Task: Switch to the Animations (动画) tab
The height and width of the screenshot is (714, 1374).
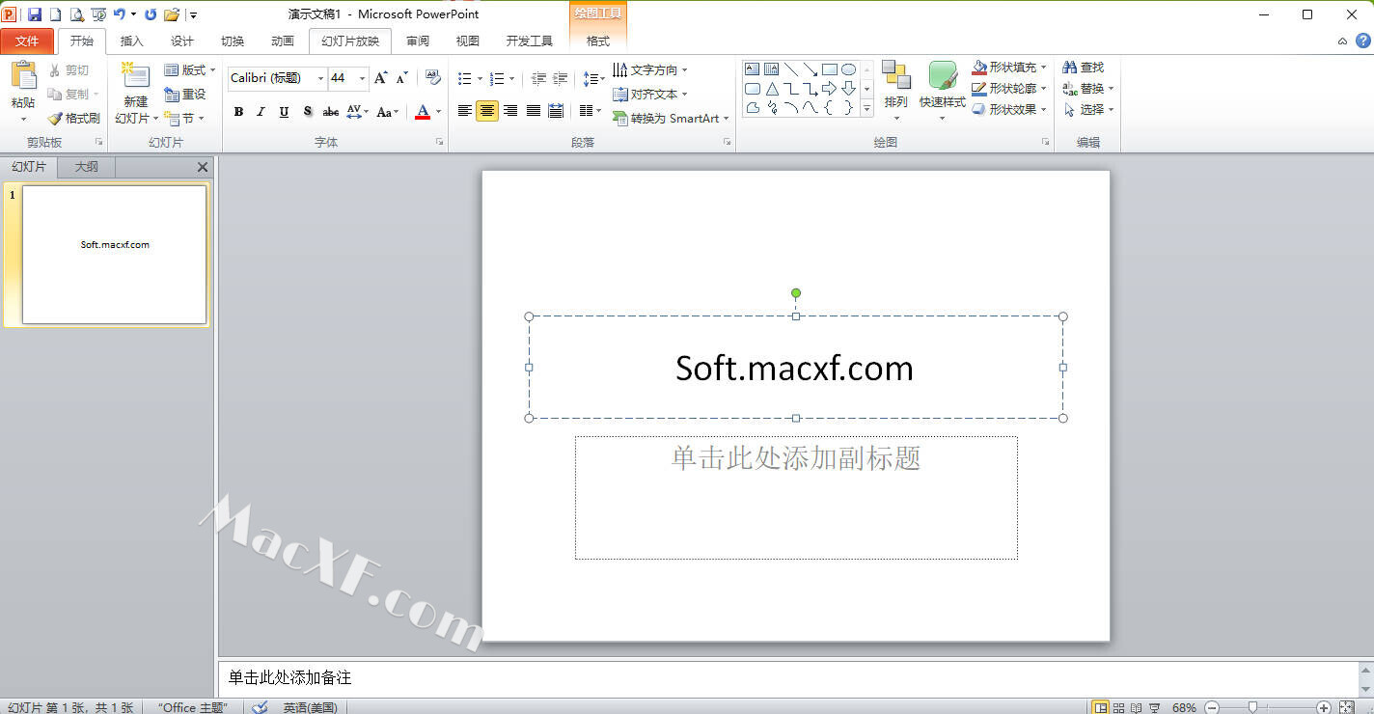Action: coord(282,41)
